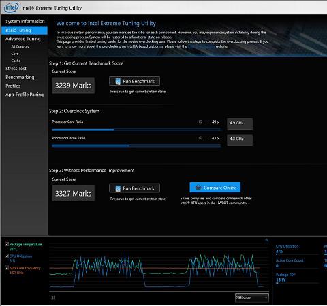The height and width of the screenshot is (306, 327).
Task: Click the benchmark icon in Step 1 Run Benchmark
Action: pyautogui.click(x=118, y=82)
